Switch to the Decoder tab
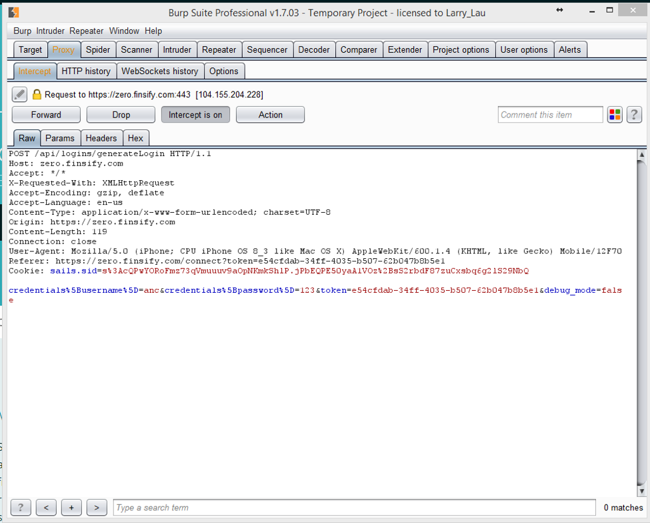This screenshot has width=650, height=523. [x=314, y=50]
